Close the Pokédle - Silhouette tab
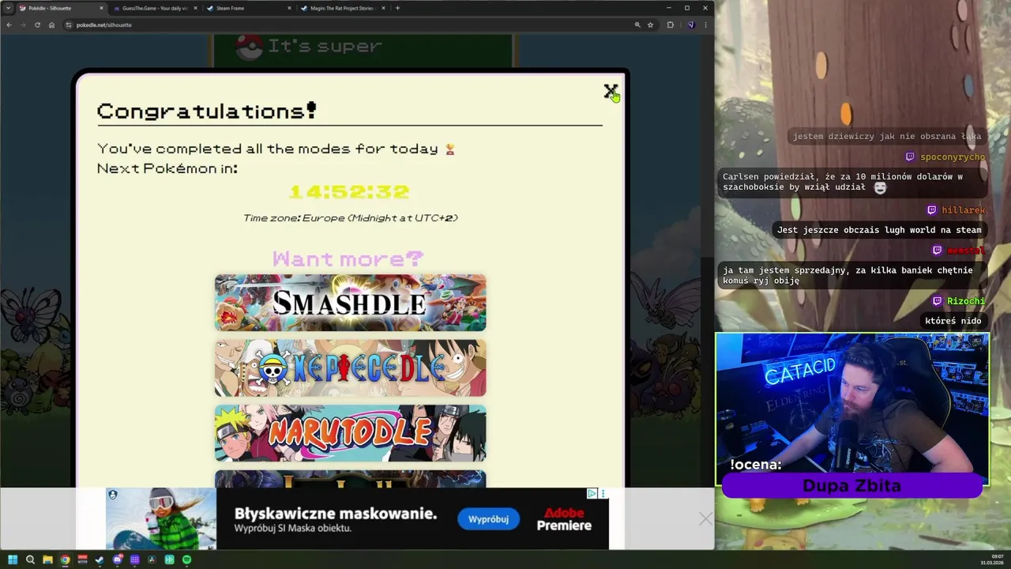This screenshot has width=1011, height=569. coord(101,8)
